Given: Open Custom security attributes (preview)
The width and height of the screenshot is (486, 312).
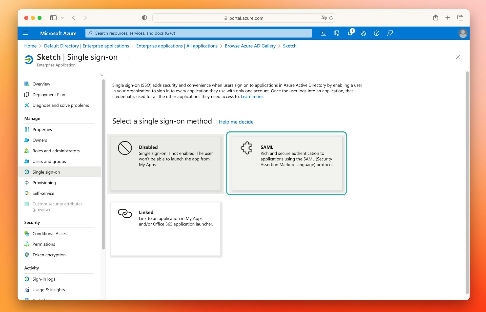Looking at the screenshot, I should (59, 206).
